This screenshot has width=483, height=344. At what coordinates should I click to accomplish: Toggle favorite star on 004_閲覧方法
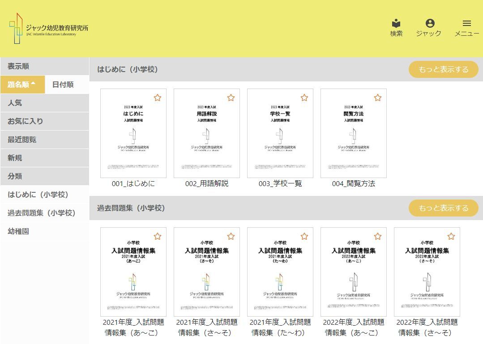(x=378, y=98)
